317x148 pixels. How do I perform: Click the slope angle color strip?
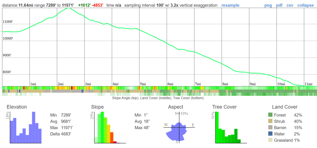coord(158,88)
